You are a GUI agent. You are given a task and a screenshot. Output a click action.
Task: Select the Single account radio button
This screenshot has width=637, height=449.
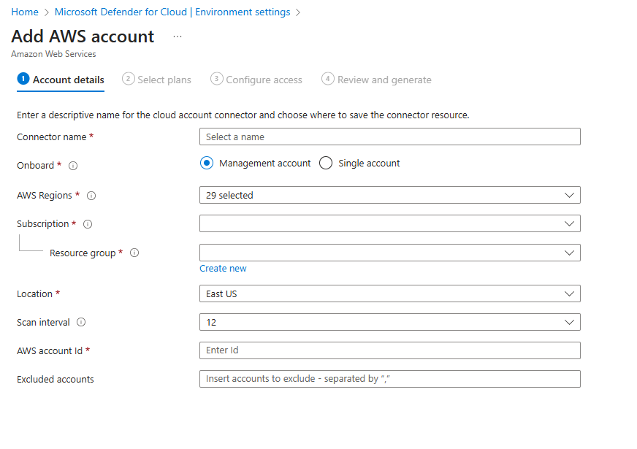[x=326, y=164]
